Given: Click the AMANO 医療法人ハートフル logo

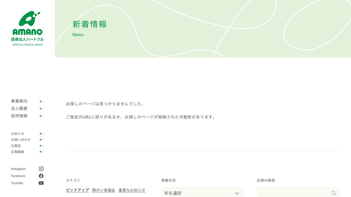Looking at the screenshot, I should pos(27,27).
